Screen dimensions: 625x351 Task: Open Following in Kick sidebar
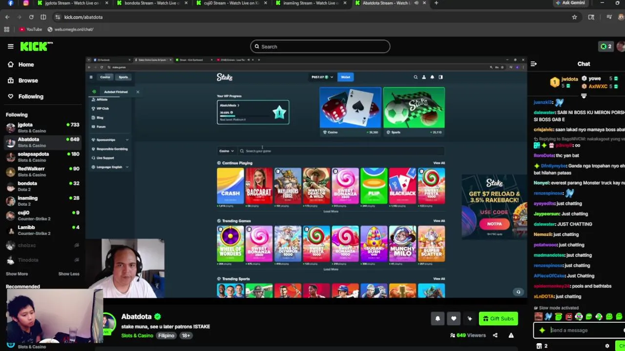tap(25, 97)
